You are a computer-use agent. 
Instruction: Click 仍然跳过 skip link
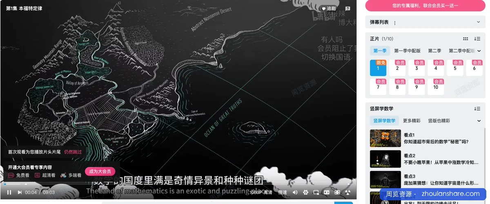pos(73,152)
